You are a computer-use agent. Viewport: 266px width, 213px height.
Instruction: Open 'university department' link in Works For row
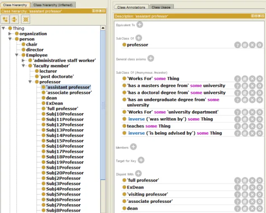(x=193, y=112)
